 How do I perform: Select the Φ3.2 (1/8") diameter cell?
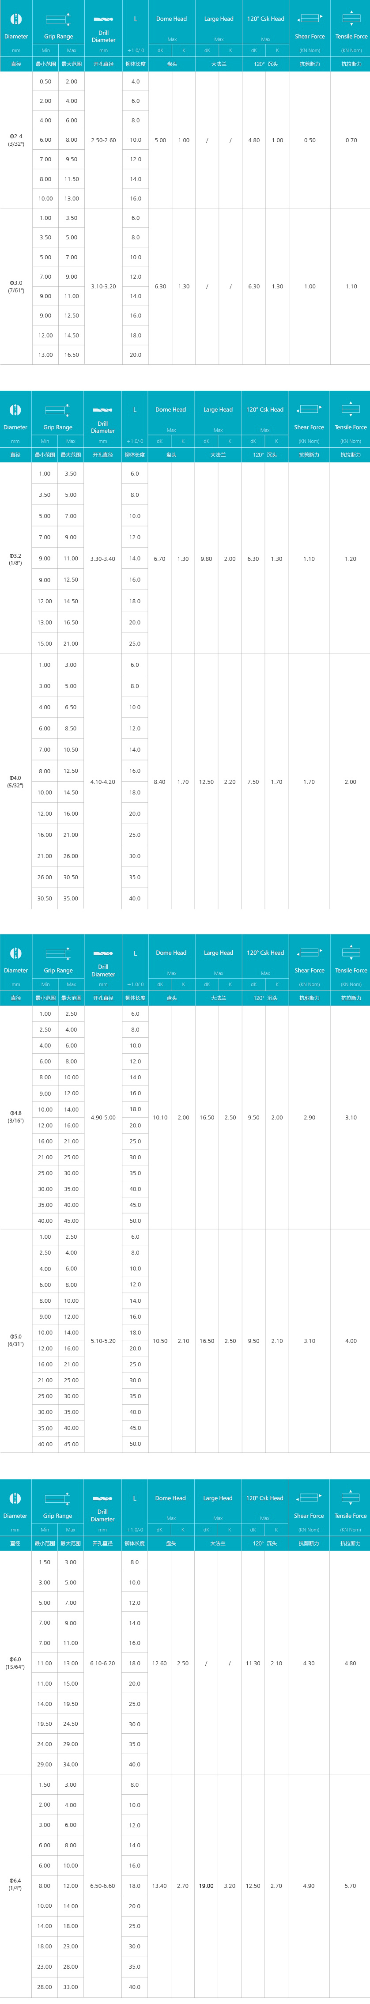[x=15, y=559]
